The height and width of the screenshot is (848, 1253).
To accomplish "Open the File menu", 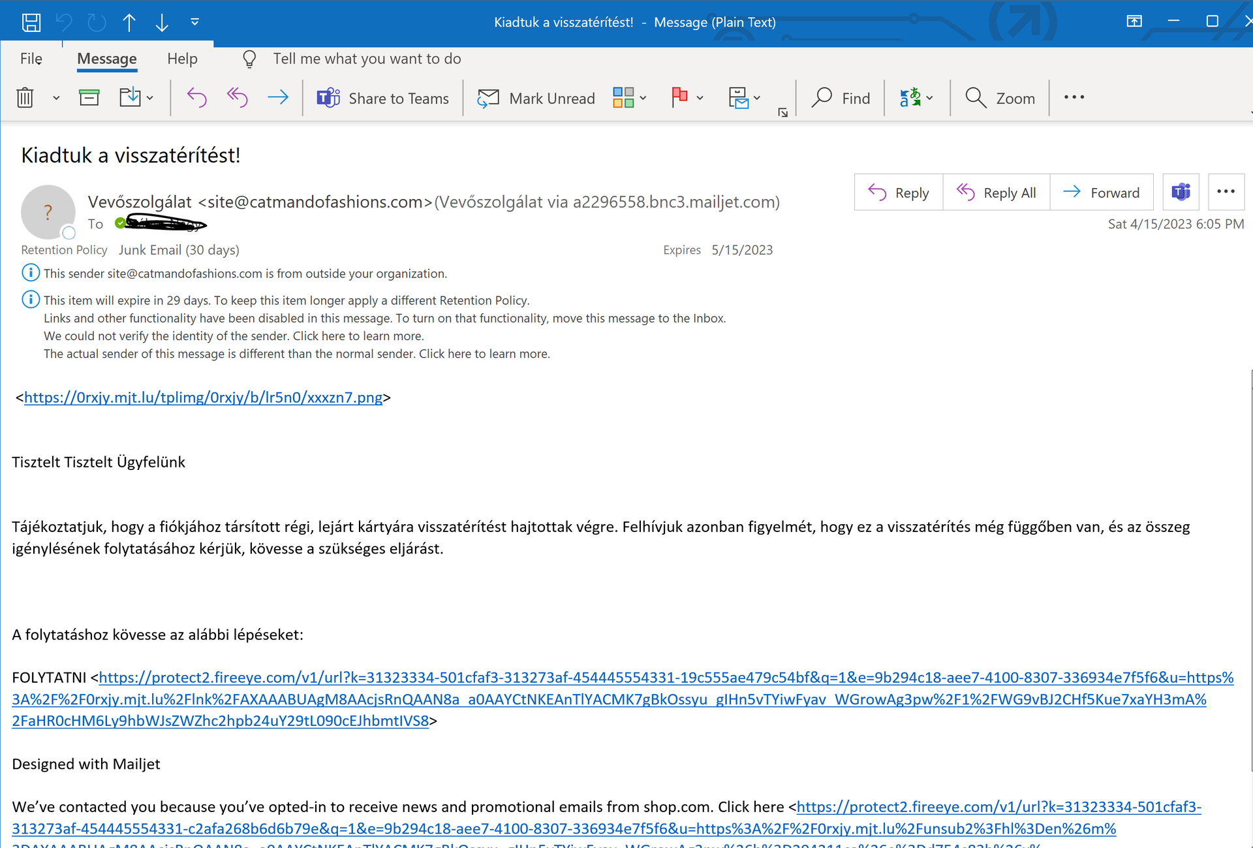I will pos(31,59).
